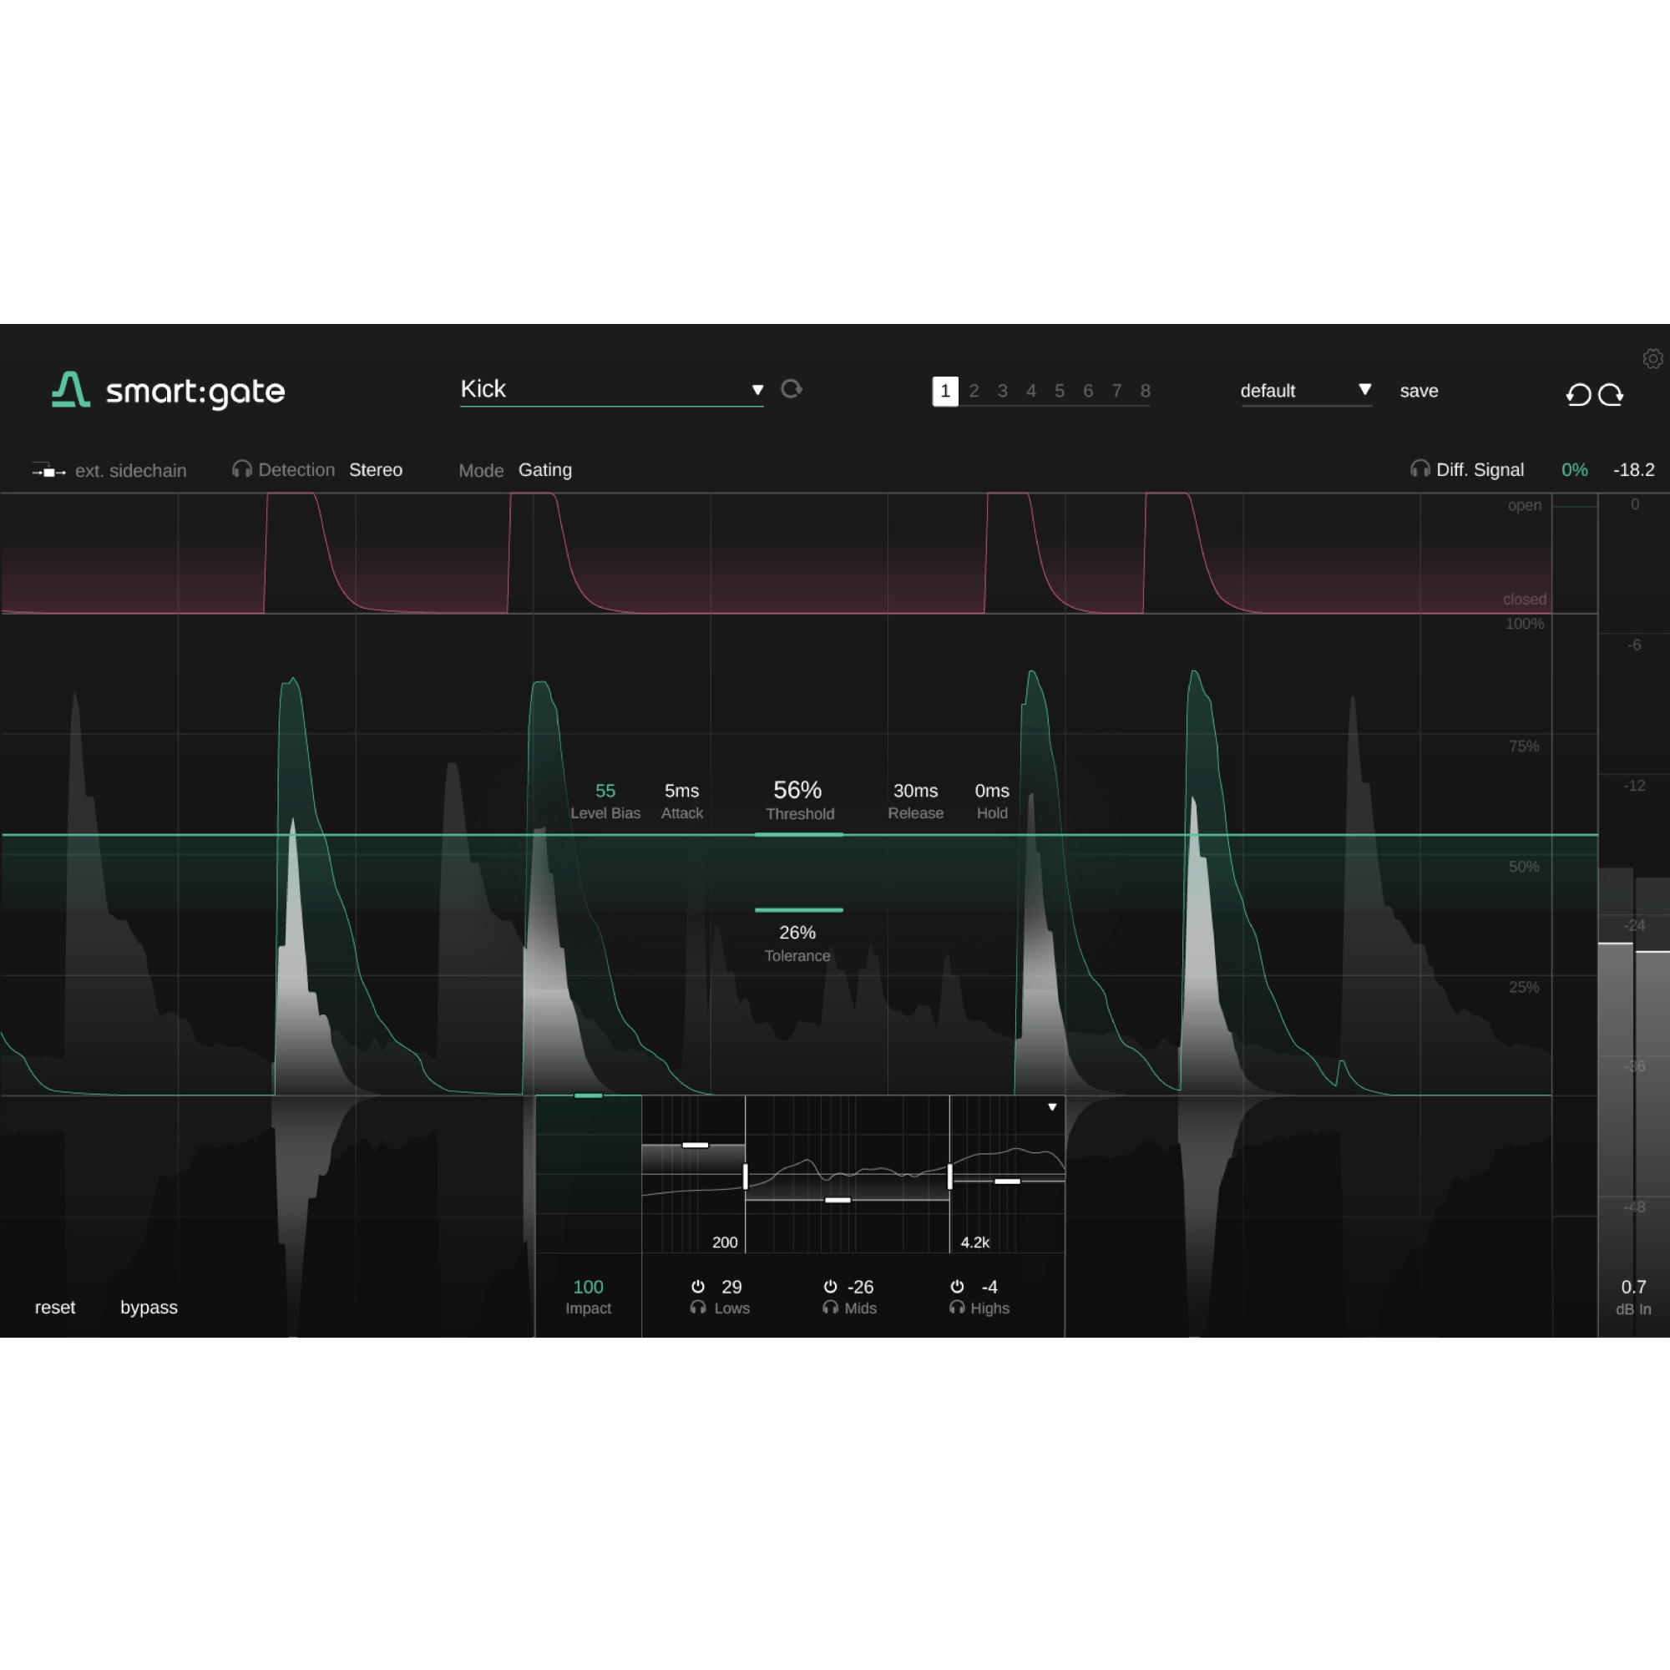Screen dimensions: 1670x1670
Task: Click the Mids band gain handle
Action: (838, 1200)
